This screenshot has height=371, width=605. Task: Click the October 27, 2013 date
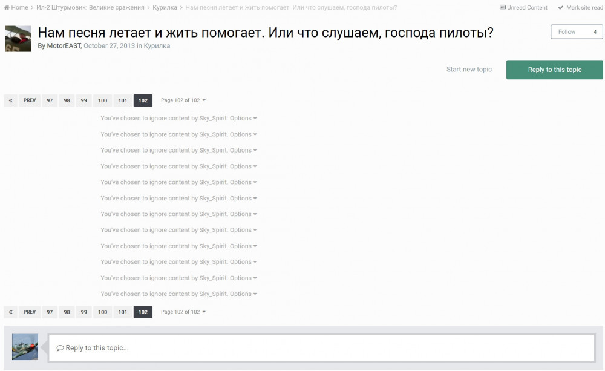coord(109,45)
